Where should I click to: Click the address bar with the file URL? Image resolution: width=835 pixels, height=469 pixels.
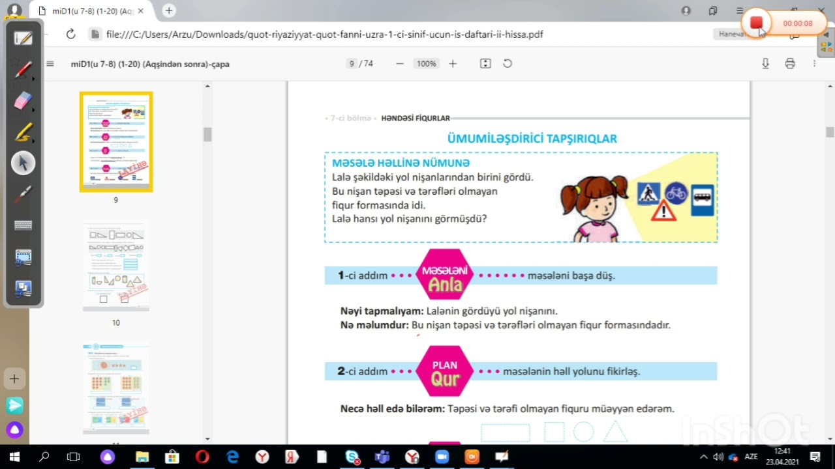click(x=324, y=34)
